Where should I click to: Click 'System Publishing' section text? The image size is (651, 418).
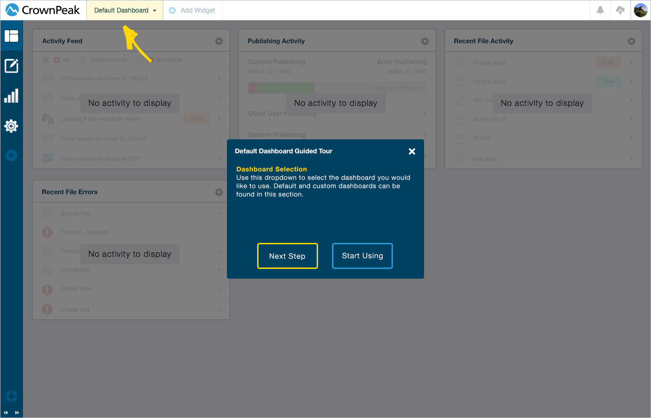tap(277, 135)
